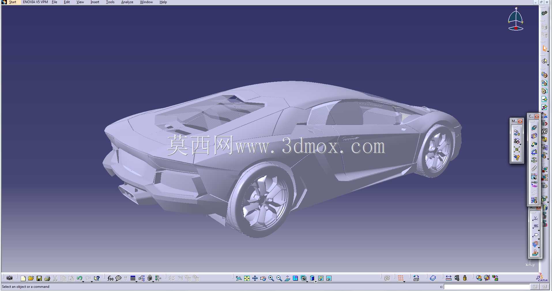Select the Rotate view tool
The width and height of the screenshot is (552, 291).
coord(263,278)
